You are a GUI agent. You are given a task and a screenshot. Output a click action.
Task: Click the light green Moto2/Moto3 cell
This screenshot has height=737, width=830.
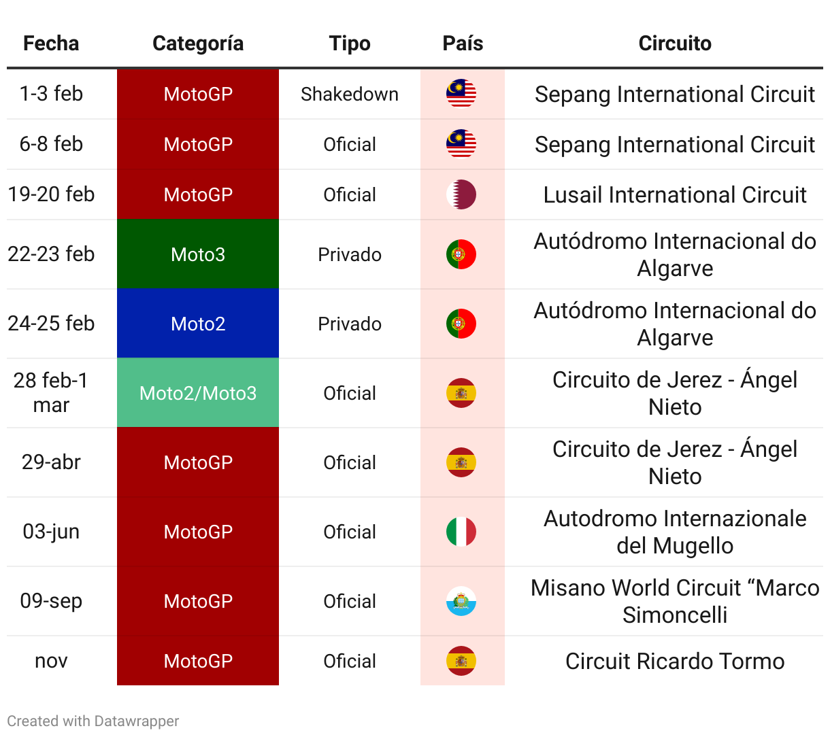[x=198, y=393]
